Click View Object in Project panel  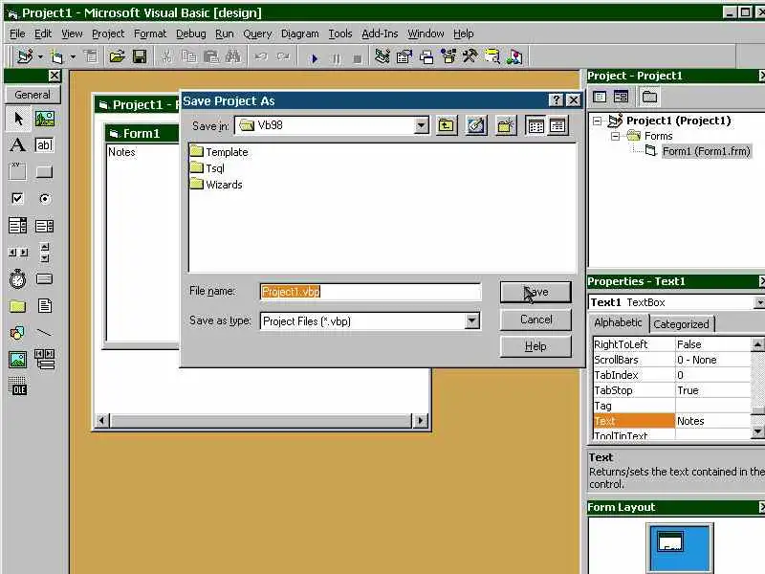click(621, 97)
